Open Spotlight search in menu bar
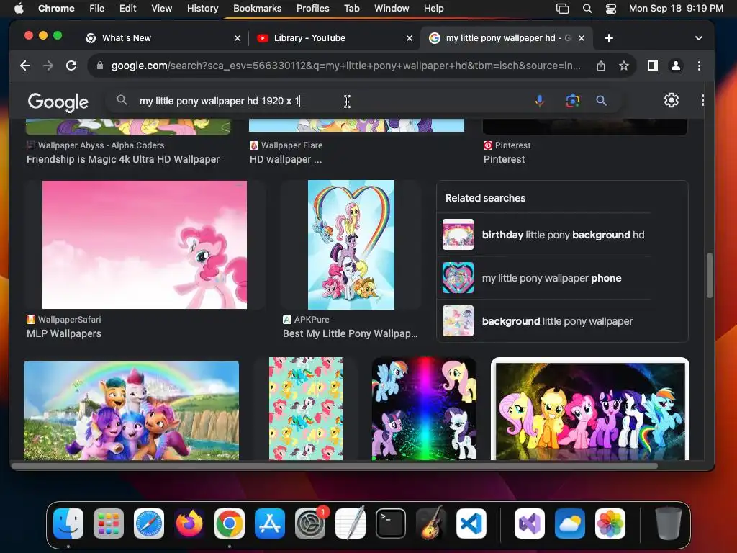 click(x=587, y=9)
